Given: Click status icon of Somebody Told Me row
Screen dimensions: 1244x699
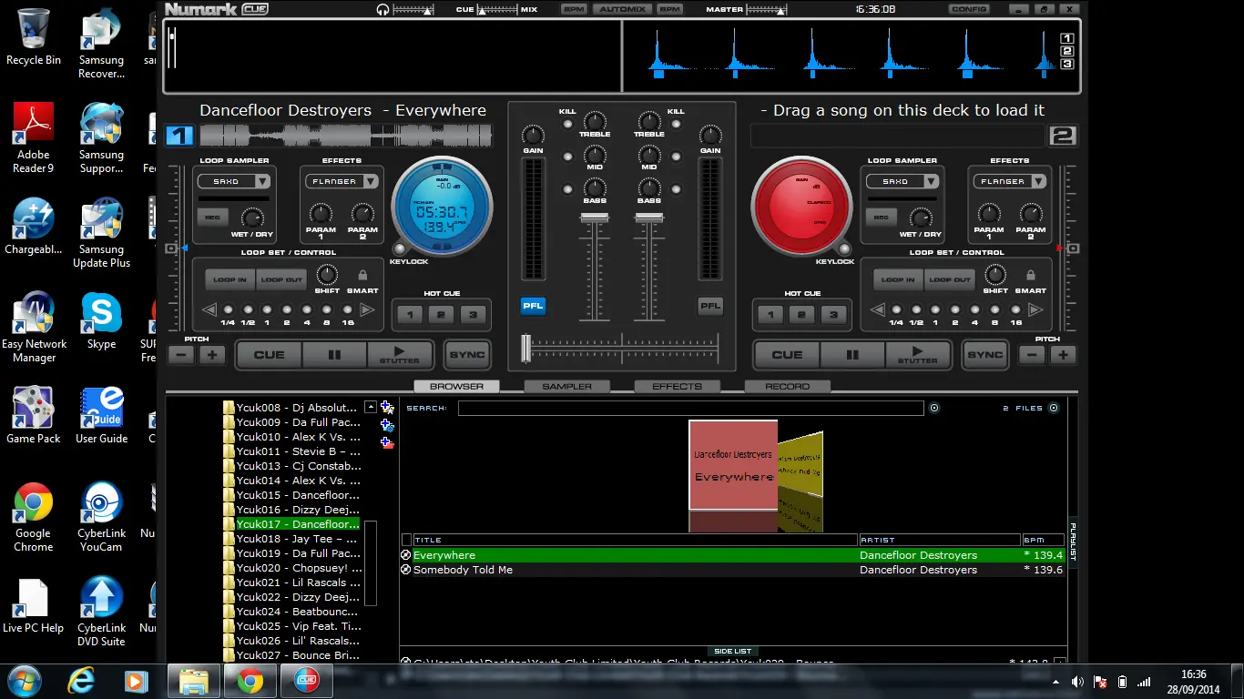Looking at the screenshot, I should pyautogui.click(x=406, y=570).
